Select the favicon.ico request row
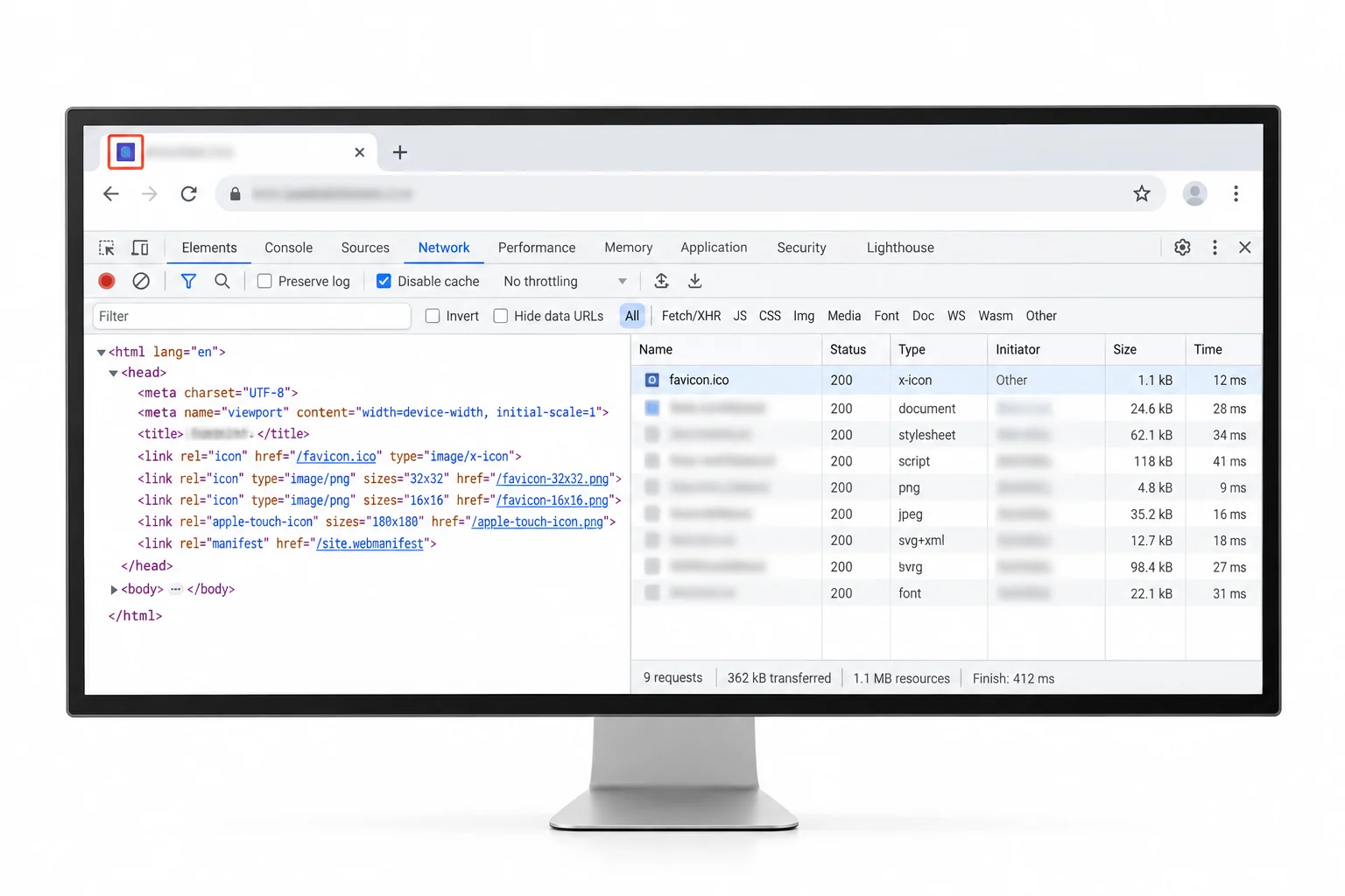This screenshot has height=896, width=1345. pos(946,380)
